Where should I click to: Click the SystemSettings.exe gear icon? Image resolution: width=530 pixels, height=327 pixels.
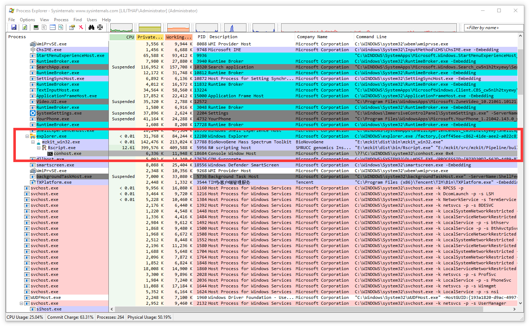click(x=33, y=113)
